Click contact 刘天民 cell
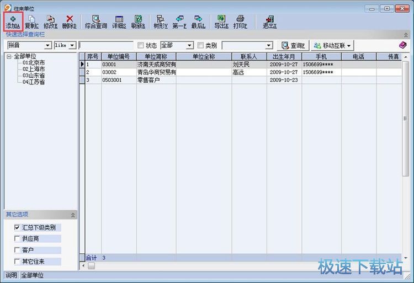The image size is (414, 283). (x=249, y=65)
